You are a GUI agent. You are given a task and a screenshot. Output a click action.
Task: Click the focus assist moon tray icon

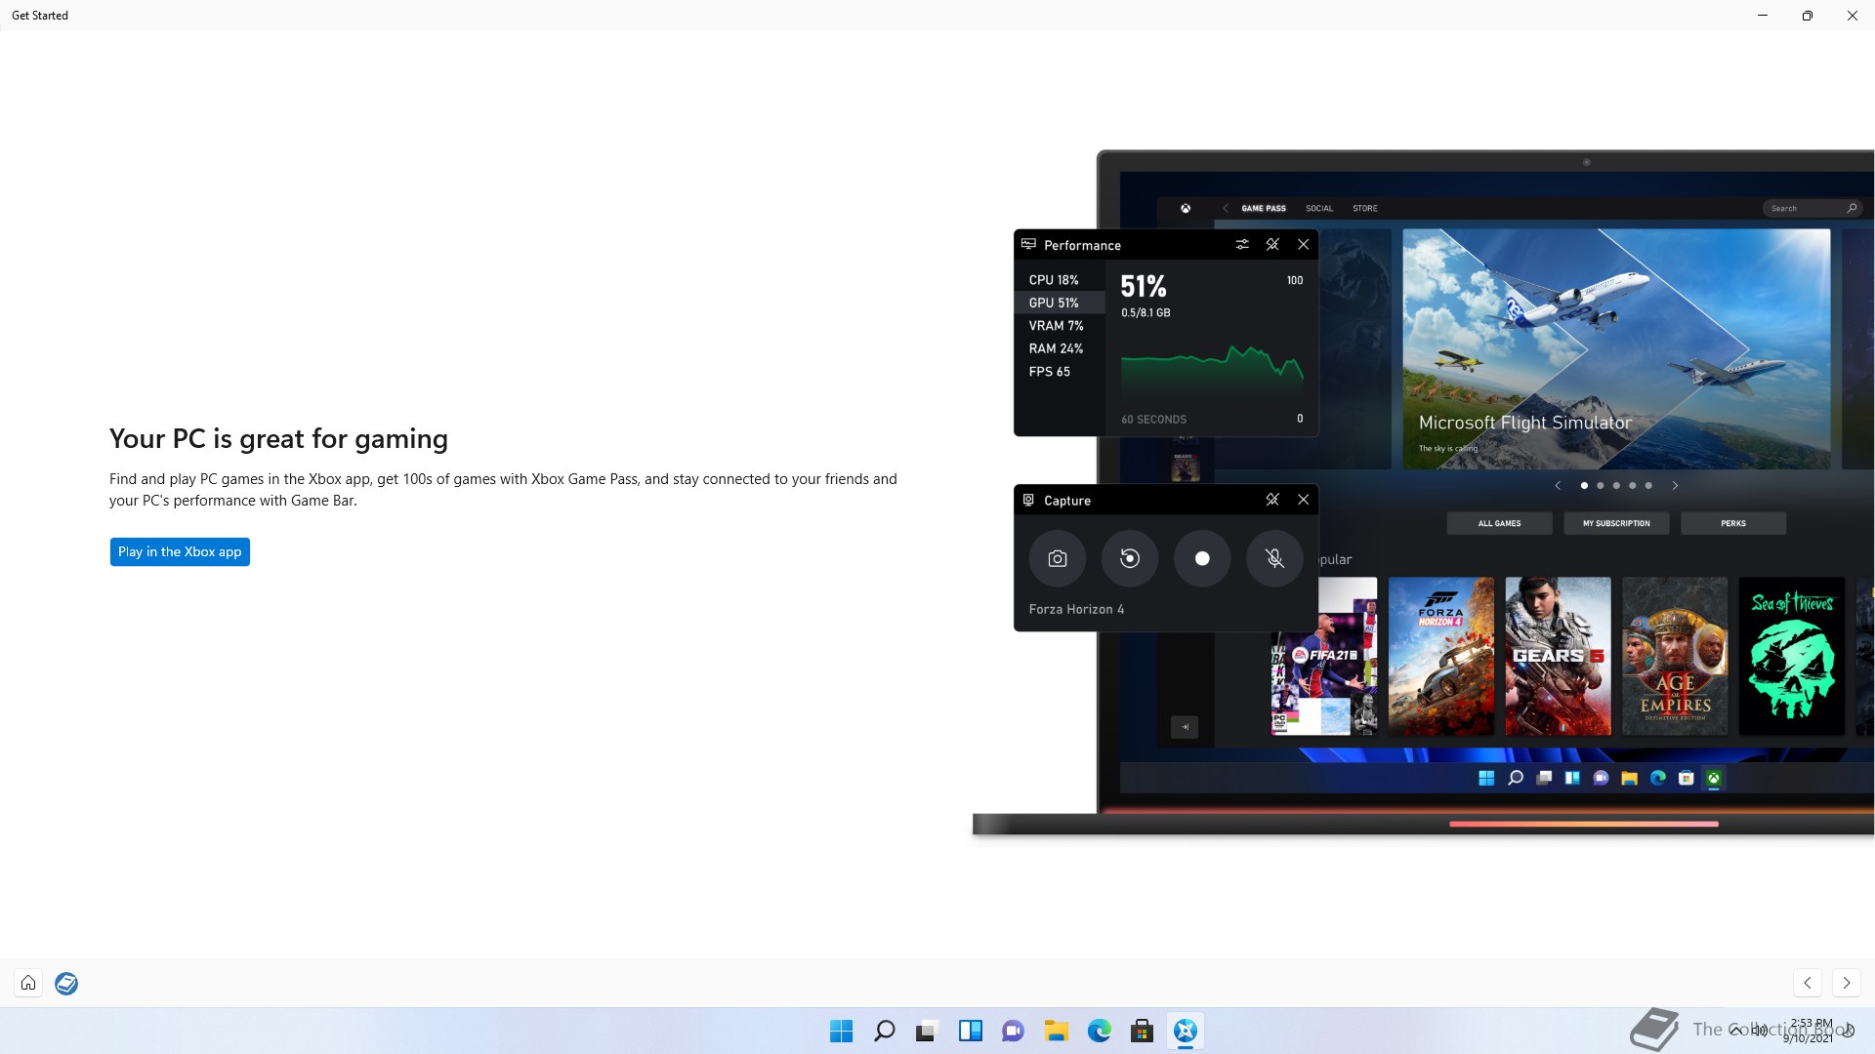(1848, 1031)
